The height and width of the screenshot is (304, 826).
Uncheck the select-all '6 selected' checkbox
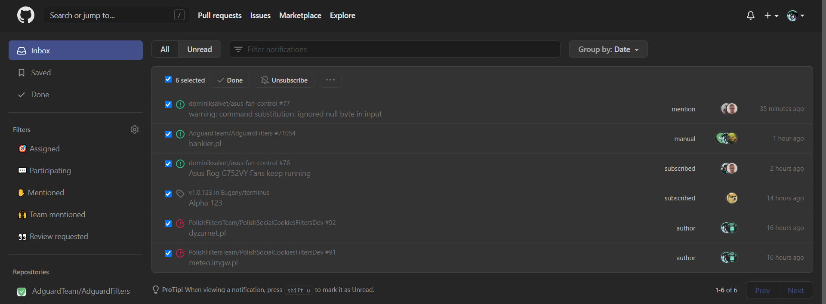click(x=168, y=79)
